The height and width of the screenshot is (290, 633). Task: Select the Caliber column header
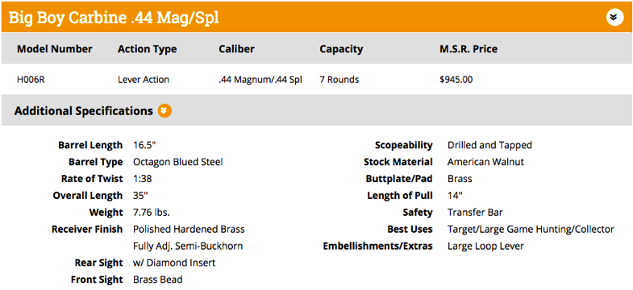coord(236,49)
